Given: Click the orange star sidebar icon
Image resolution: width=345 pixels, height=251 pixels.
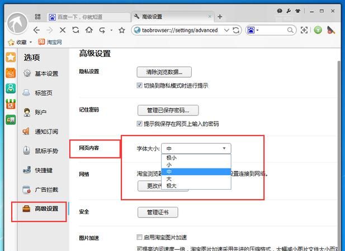Looking at the screenshot, I should [11, 57].
